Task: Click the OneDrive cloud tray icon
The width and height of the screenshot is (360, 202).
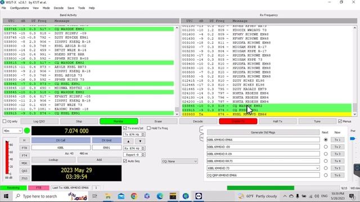Action: click(x=291, y=196)
